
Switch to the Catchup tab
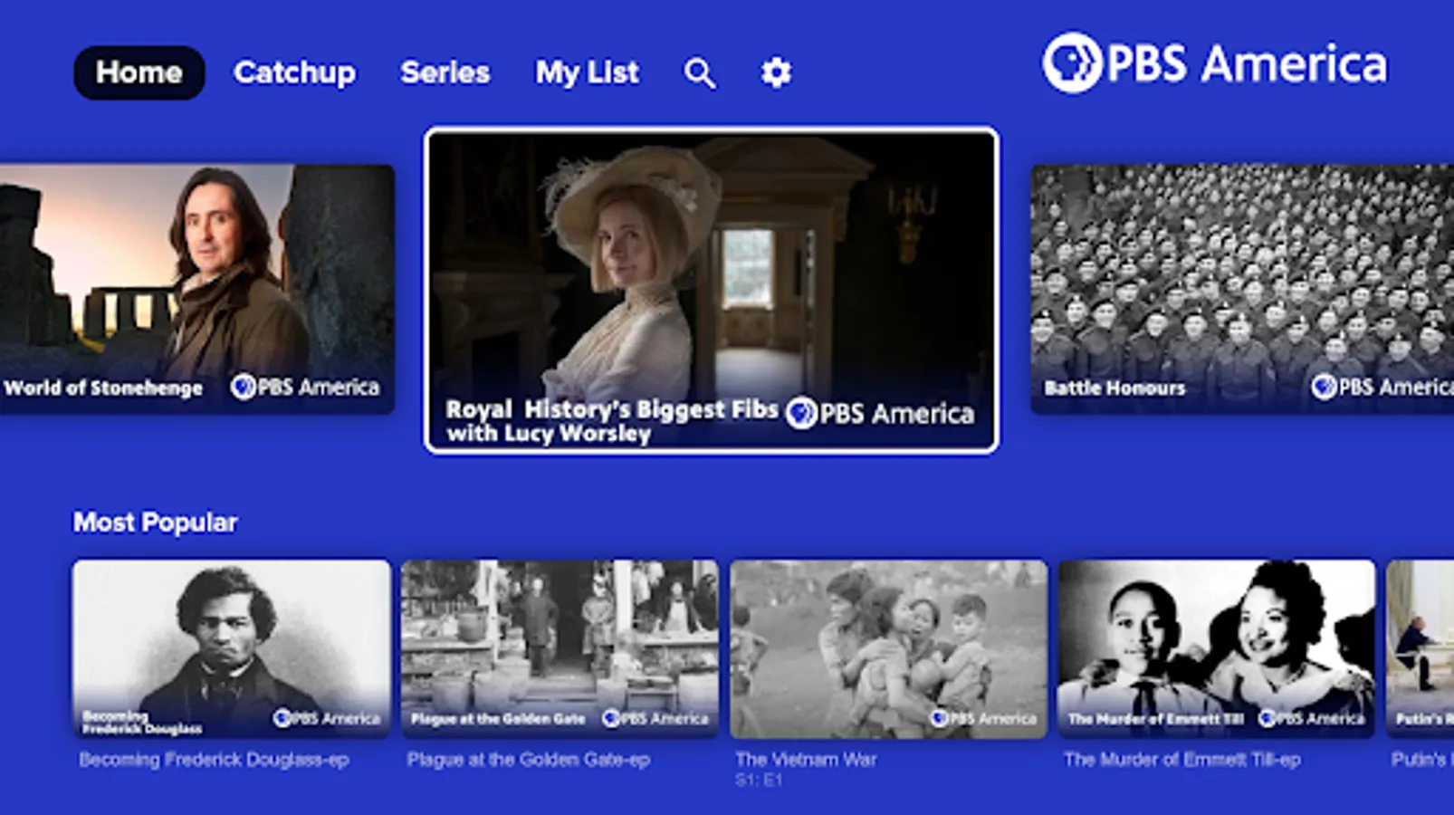click(x=294, y=72)
